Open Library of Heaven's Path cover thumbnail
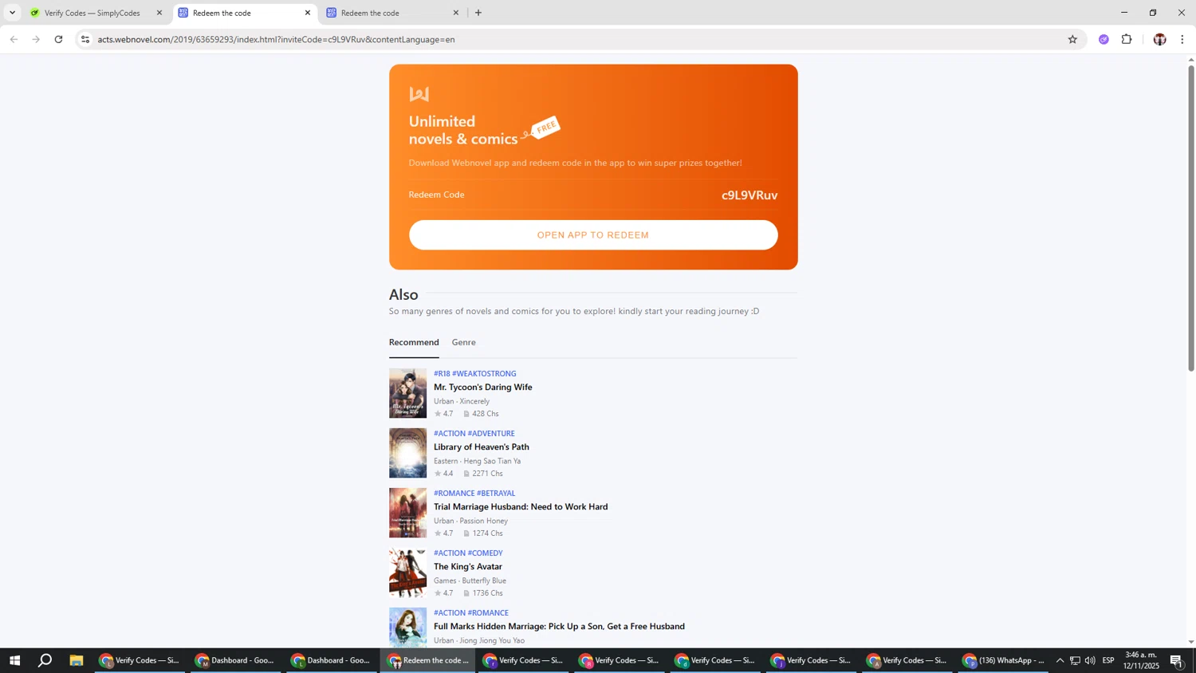1196x673 pixels. (x=407, y=453)
